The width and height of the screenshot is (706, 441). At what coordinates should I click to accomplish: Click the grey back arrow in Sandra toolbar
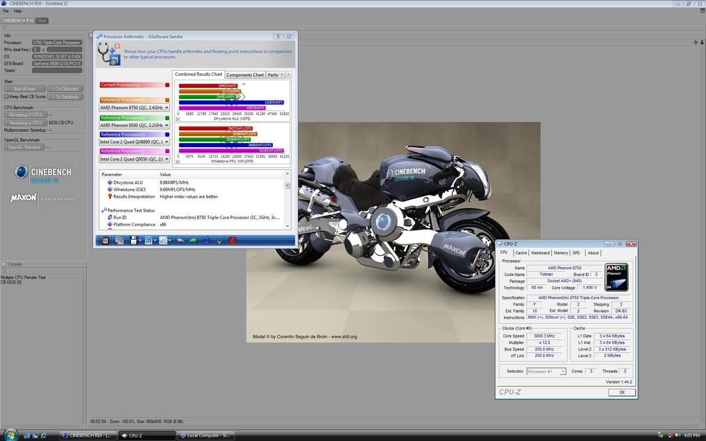[180, 241]
